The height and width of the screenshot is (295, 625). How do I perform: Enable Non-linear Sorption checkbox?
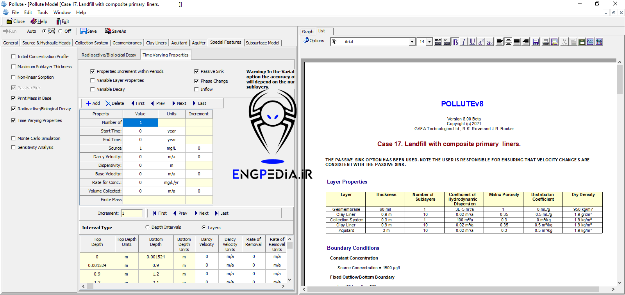coord(13,77)
